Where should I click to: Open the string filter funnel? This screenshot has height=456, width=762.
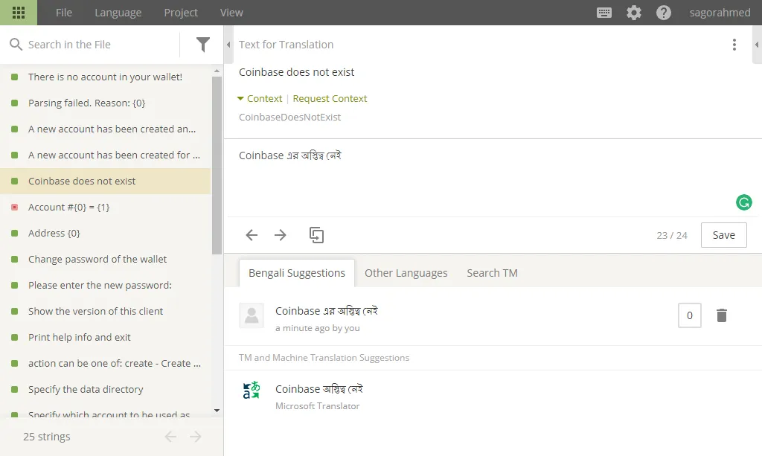click(x=202, y=45)
